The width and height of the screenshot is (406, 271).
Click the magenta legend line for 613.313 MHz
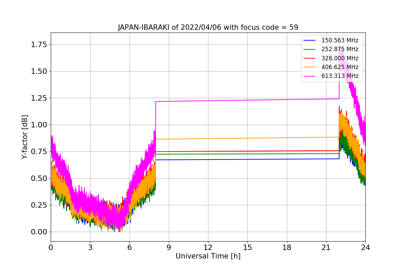(310, 76)
